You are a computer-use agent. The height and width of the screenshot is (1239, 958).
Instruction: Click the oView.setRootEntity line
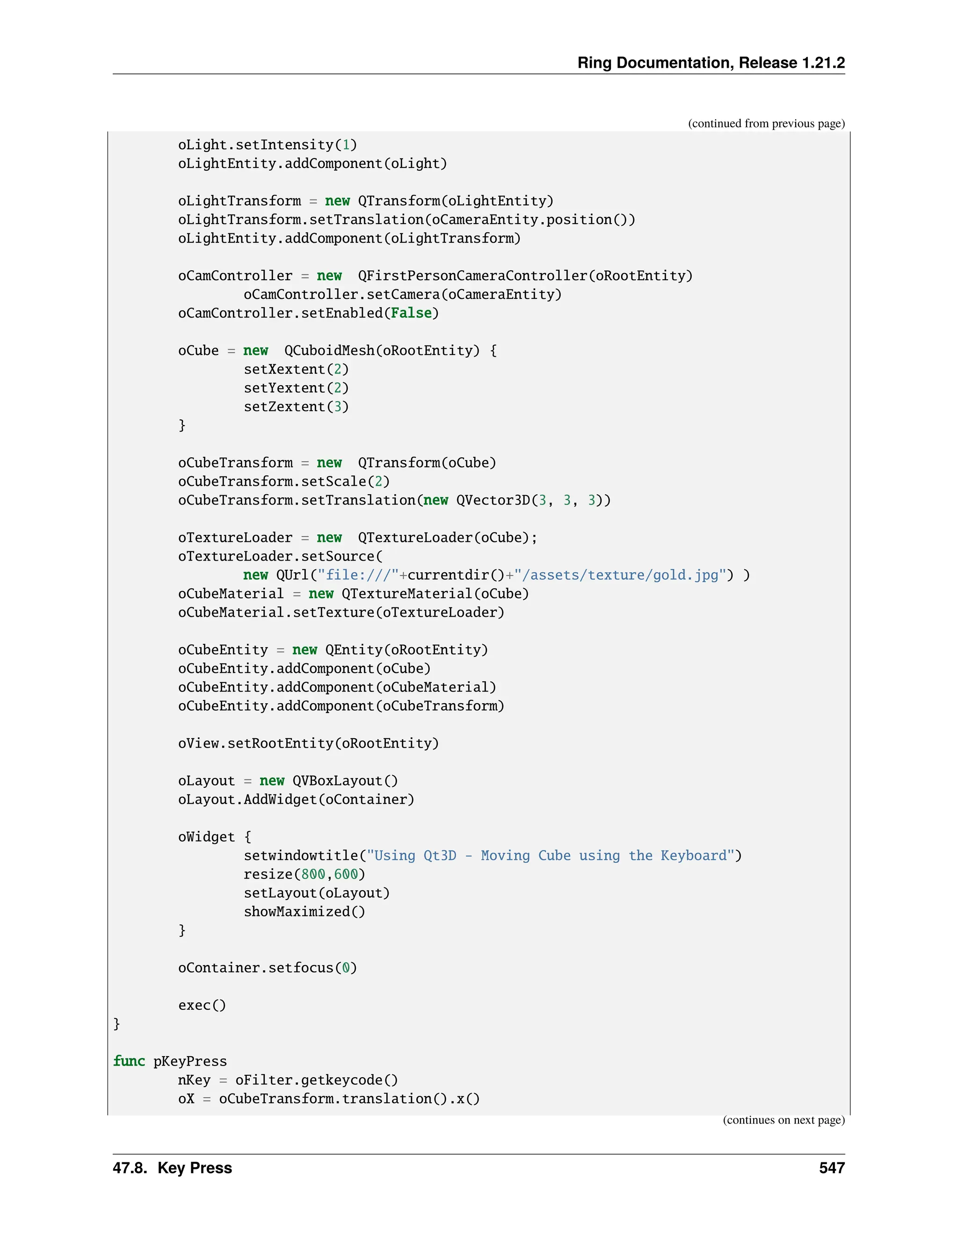tap(308, 744)
